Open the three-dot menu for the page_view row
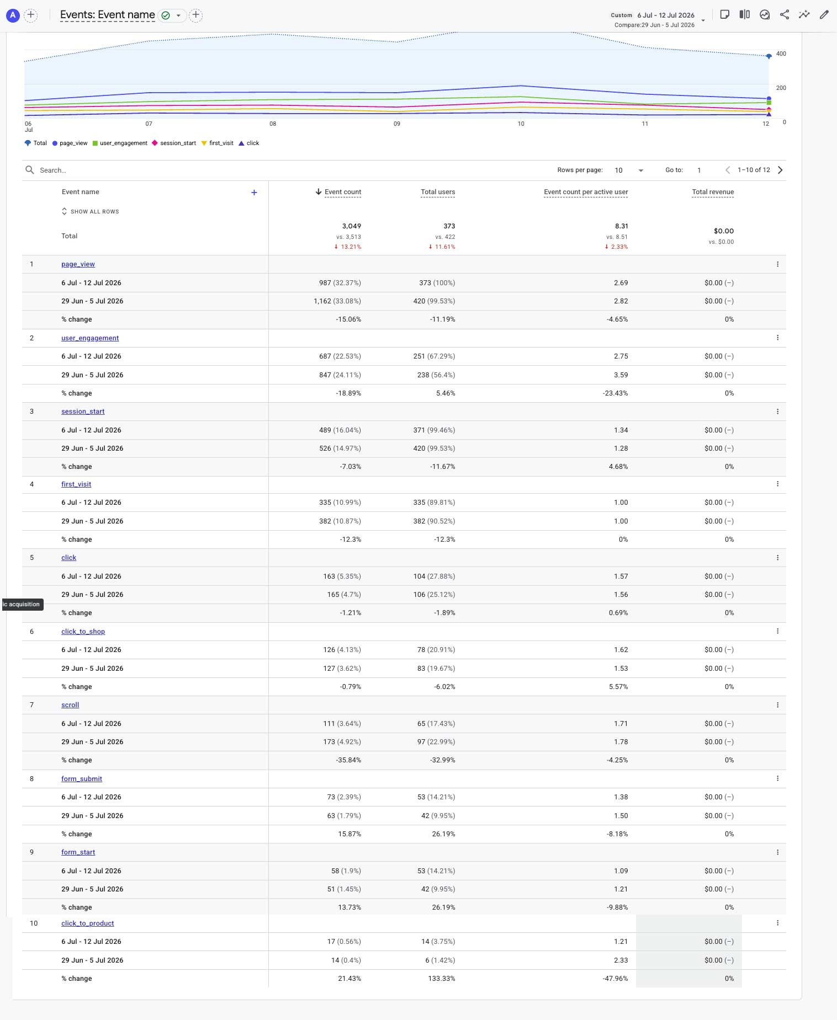Viewport: 837px width, 1020px height. (x=777, y=264)
